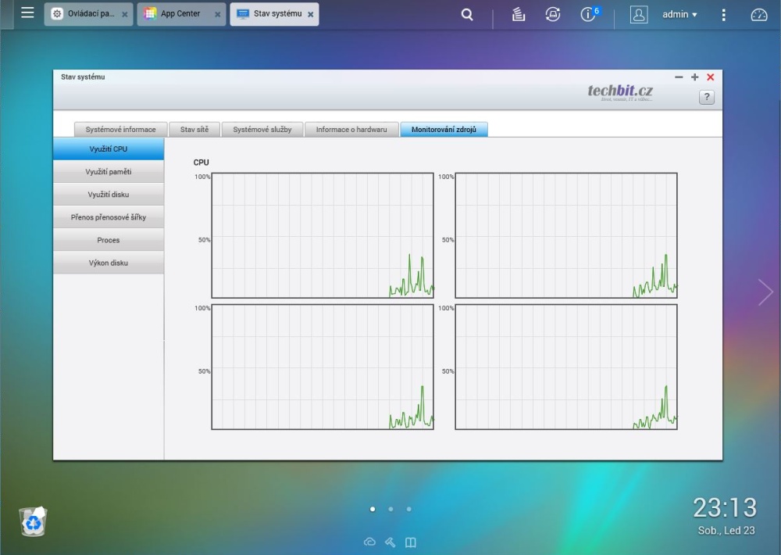781x555 pixels.
Task: Open the Recycle Bin on desktop
Action: click(x=33, y=521)
